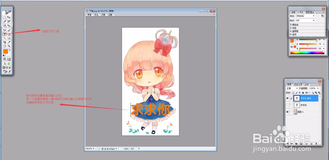Open the 图层复合 tab
The image size is (329, 160).
tap(310, 12)
